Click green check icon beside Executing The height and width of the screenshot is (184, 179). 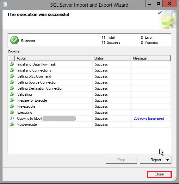point(12,112)
